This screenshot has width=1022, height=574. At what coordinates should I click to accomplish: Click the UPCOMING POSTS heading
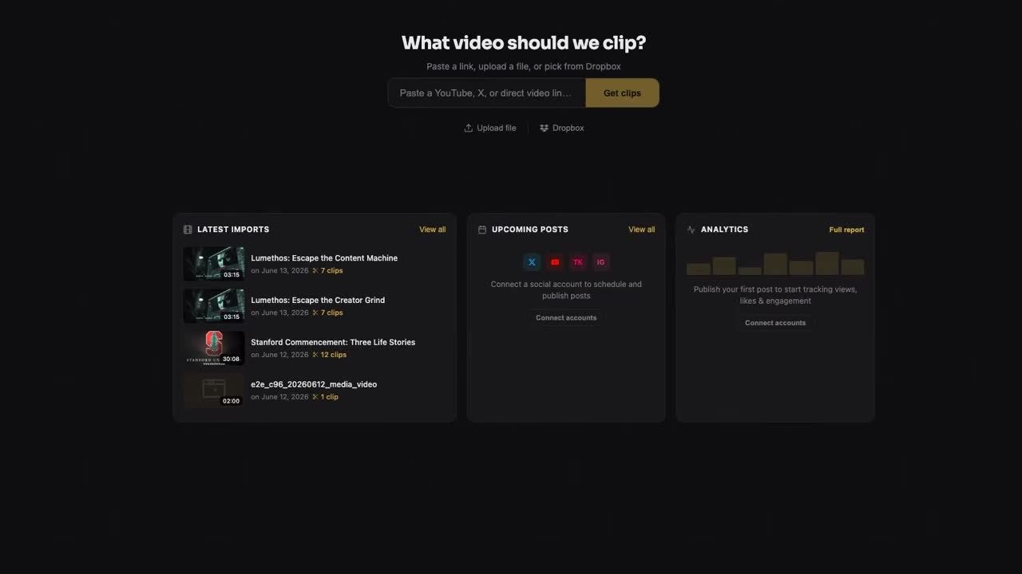(x=530, y=230)
